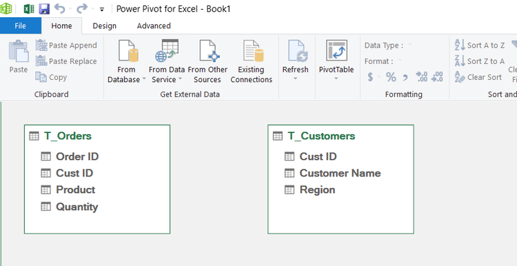Image resolution: width=517 pixels, height=266 pixels.
Task: Switch to the Home tab
Action: [x=61, y=25]
